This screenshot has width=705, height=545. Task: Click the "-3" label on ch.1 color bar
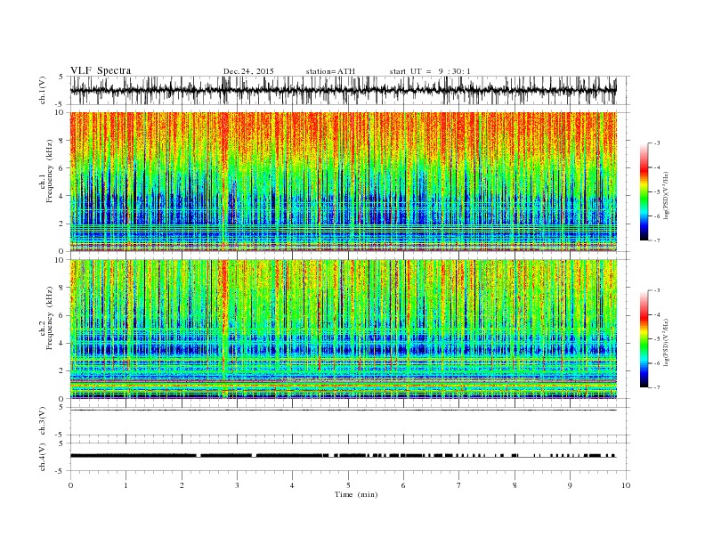(x=657, y=143)
